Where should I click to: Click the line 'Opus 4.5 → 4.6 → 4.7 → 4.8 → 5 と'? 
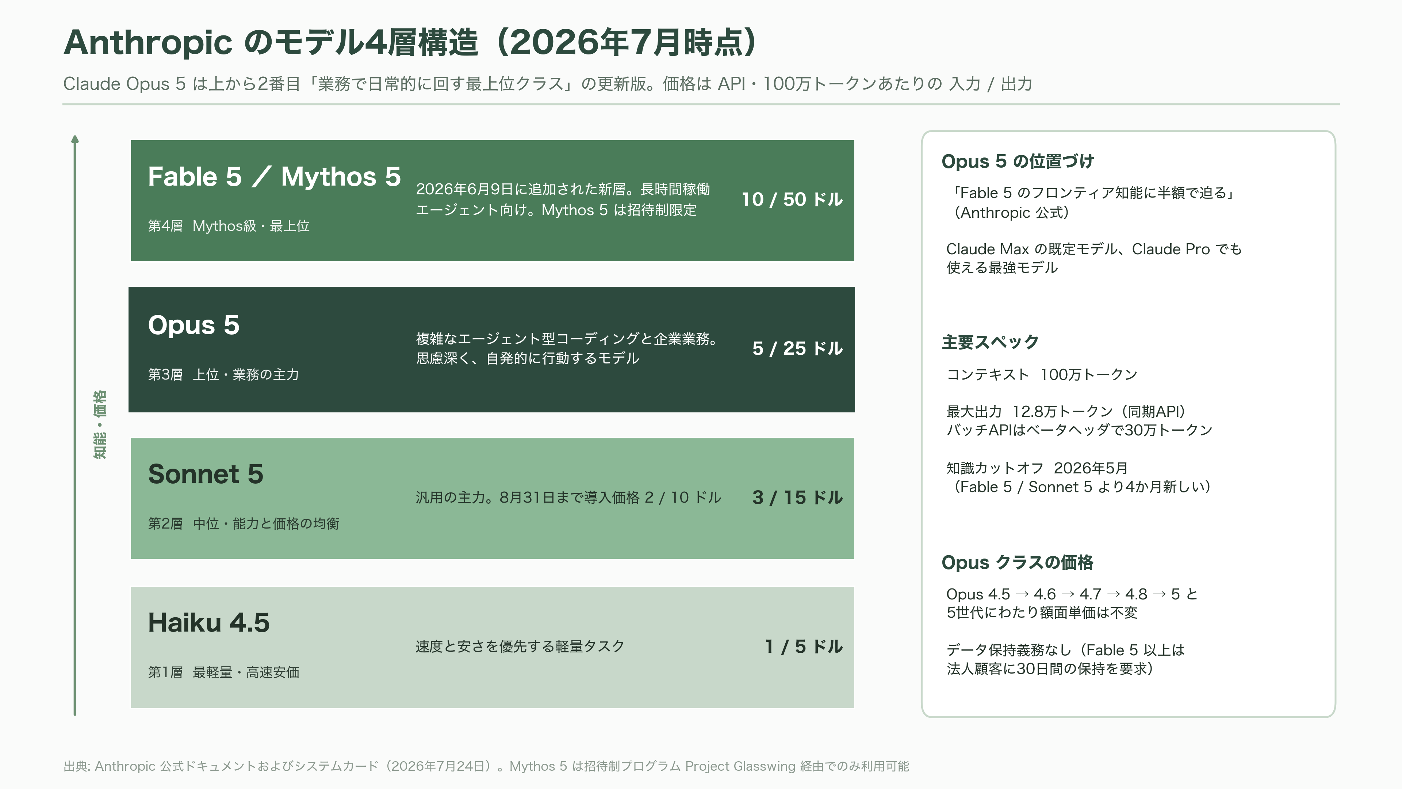(1072, 594)
